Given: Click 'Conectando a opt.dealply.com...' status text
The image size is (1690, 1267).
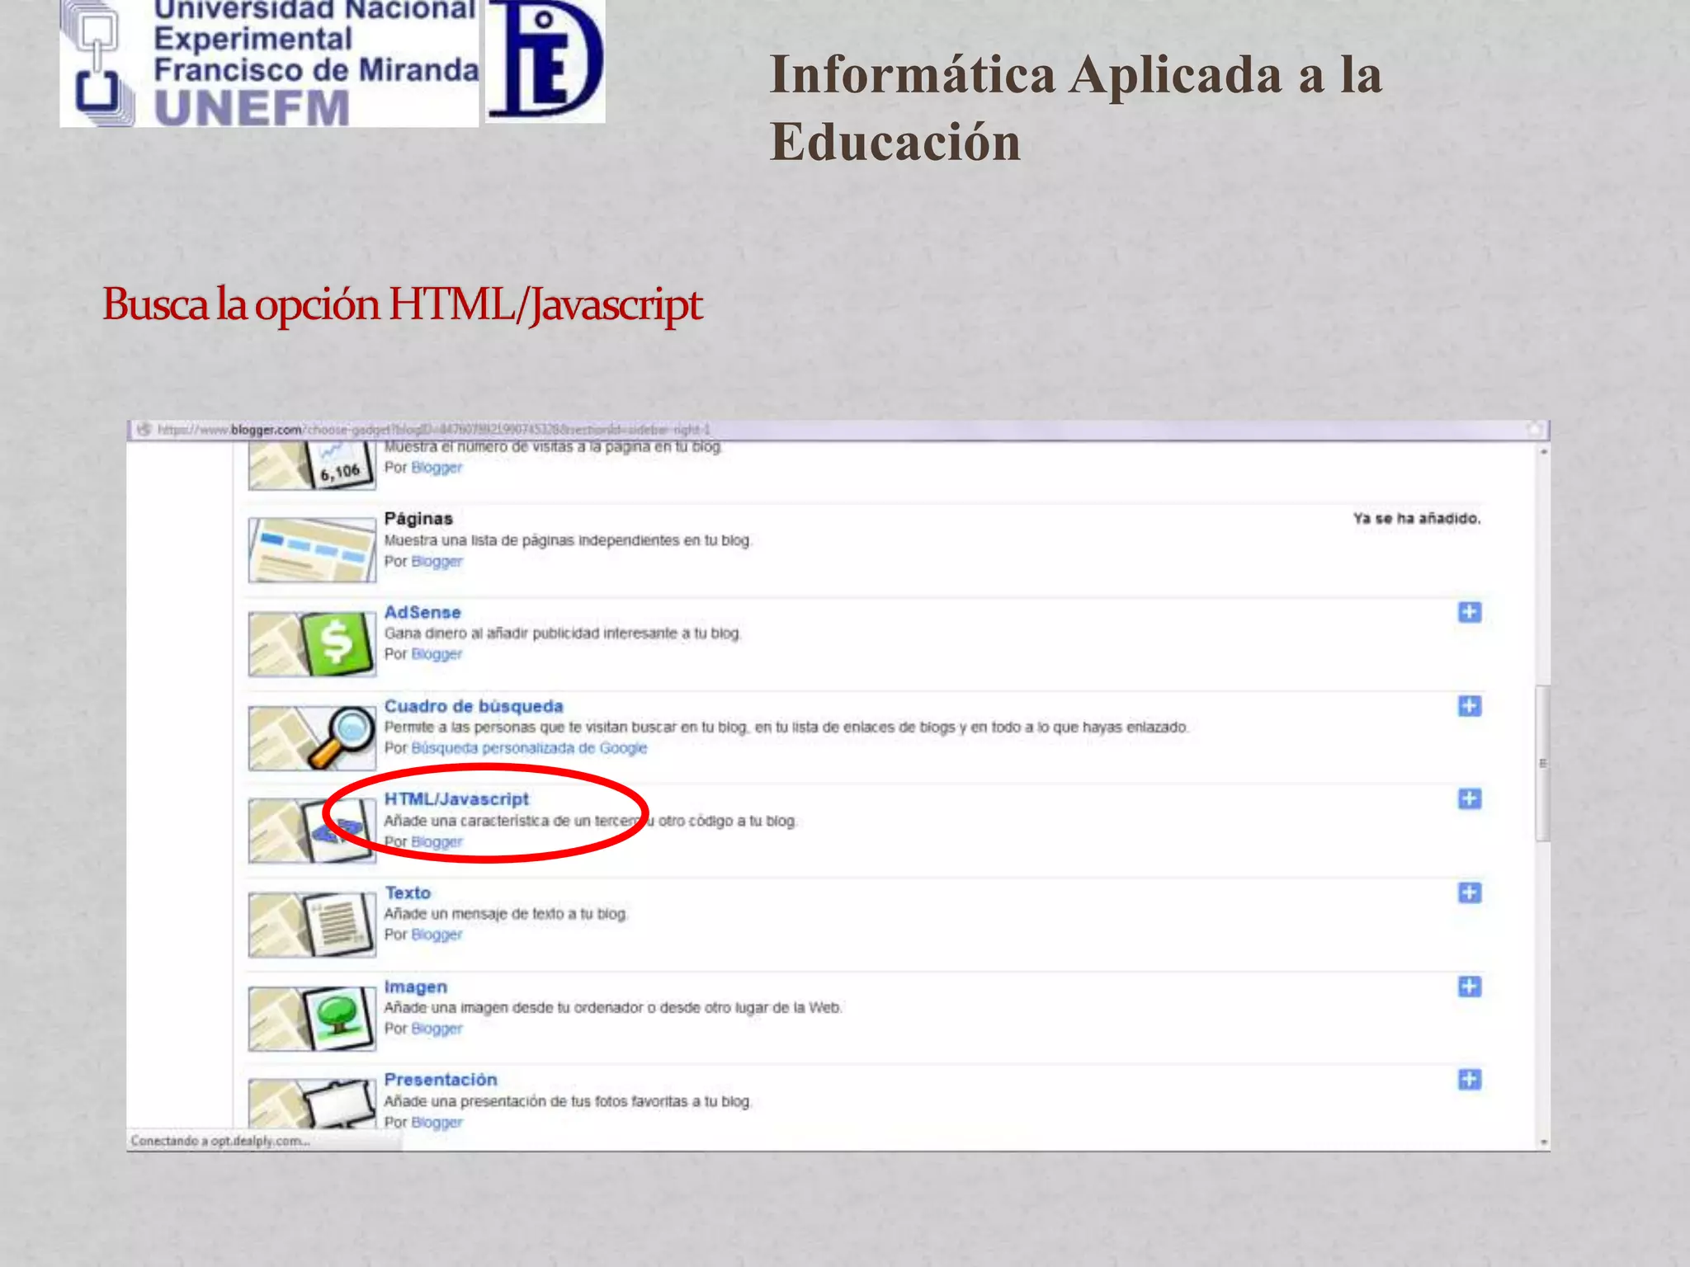Looking at the screenshot, I should [220, 1141].
